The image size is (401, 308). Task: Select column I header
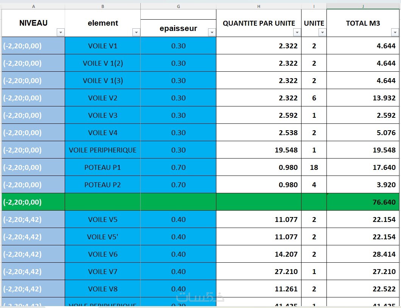click(x=314, y=6)
